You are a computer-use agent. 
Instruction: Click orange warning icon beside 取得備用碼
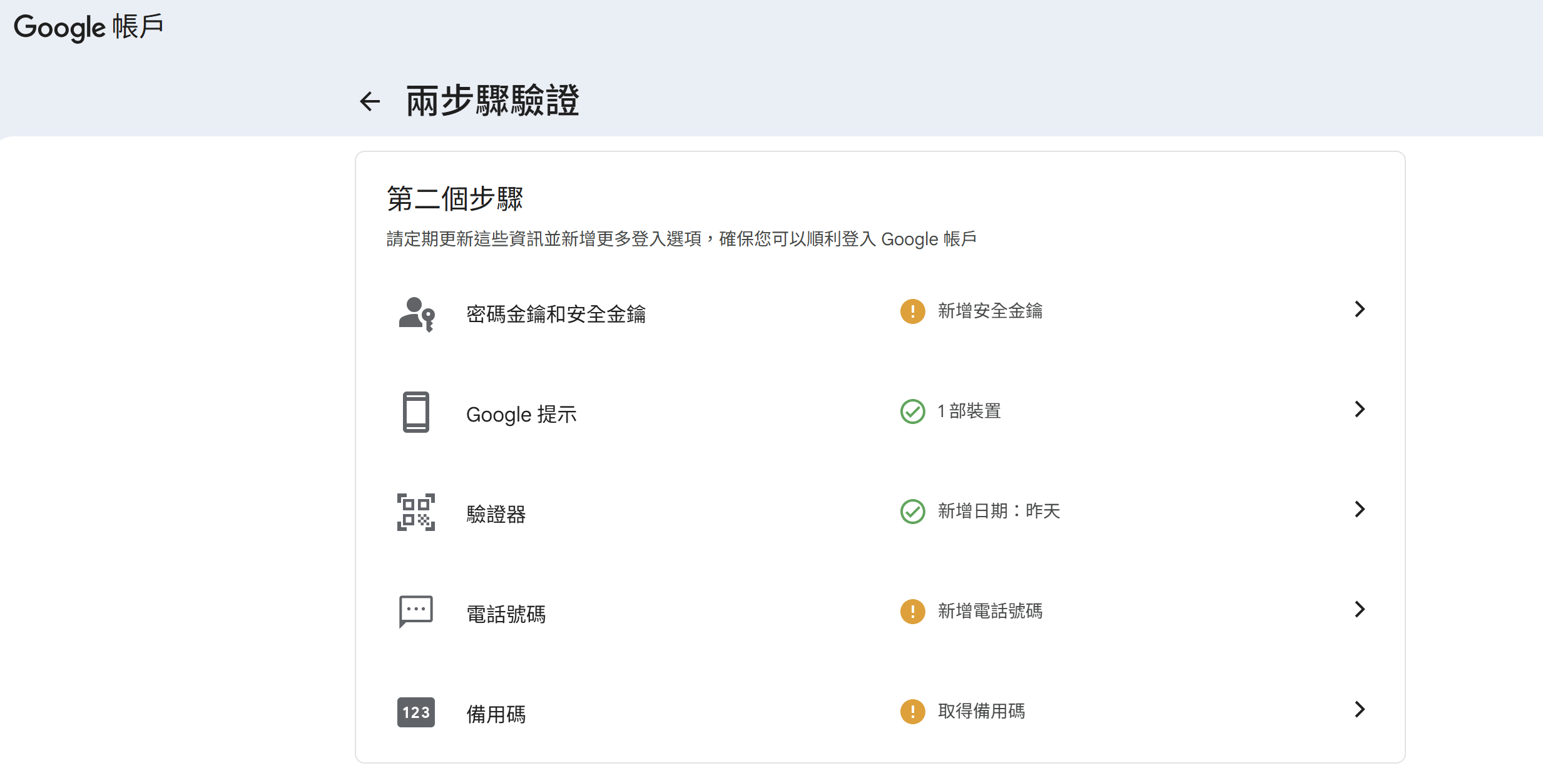tap(912, 711)
